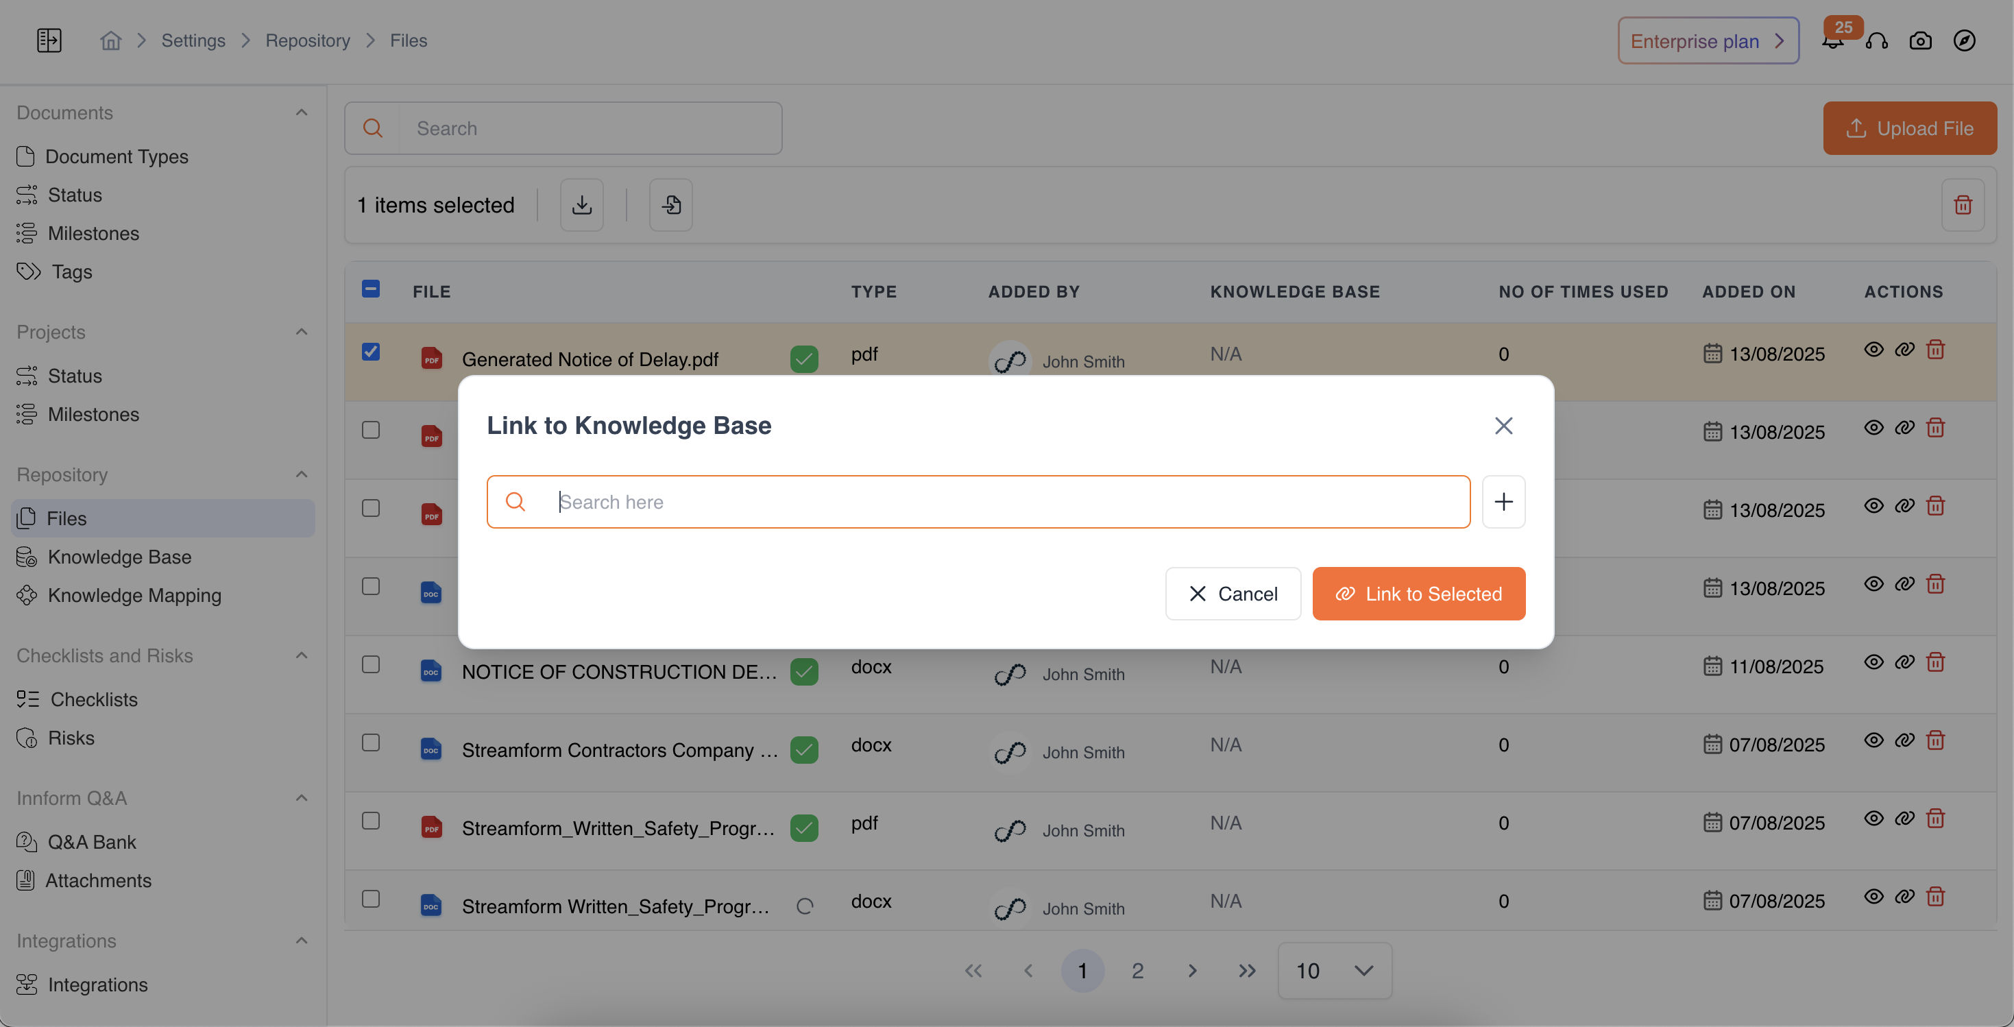Click the Search here input field

click(978, 501)
